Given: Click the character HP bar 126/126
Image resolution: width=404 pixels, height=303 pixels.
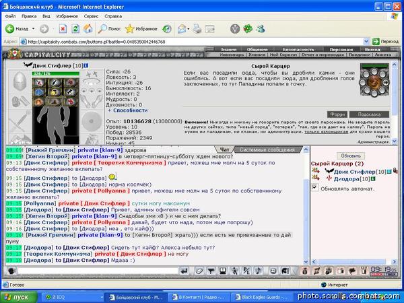Looking at the screenshot, I should coord(55,73).
